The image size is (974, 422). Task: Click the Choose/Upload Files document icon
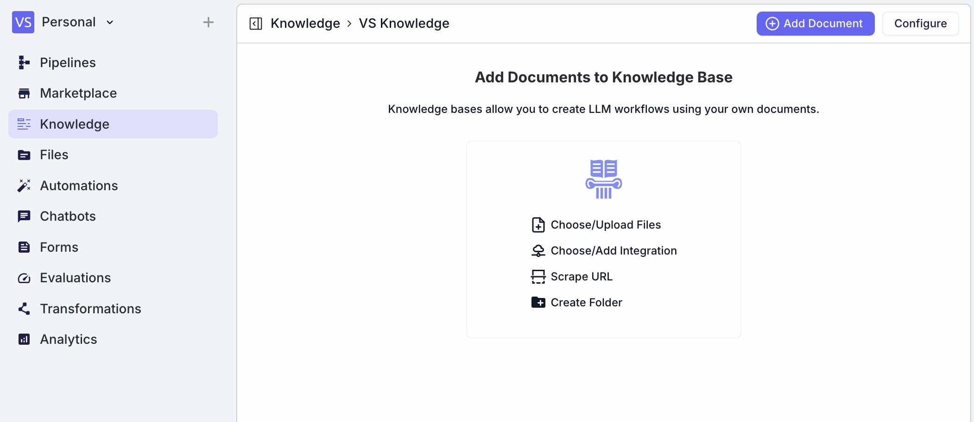(x=538, y=225)
